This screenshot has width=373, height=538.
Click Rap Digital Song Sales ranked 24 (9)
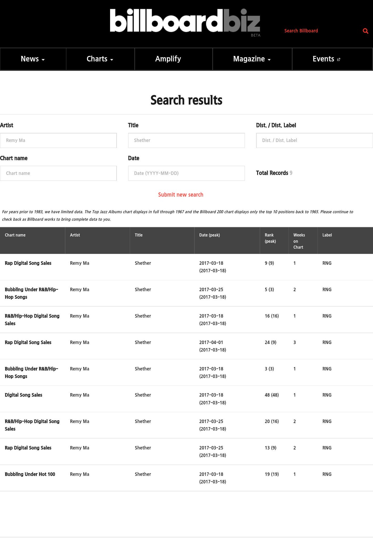pyautogui.click(x=28, y=342)
